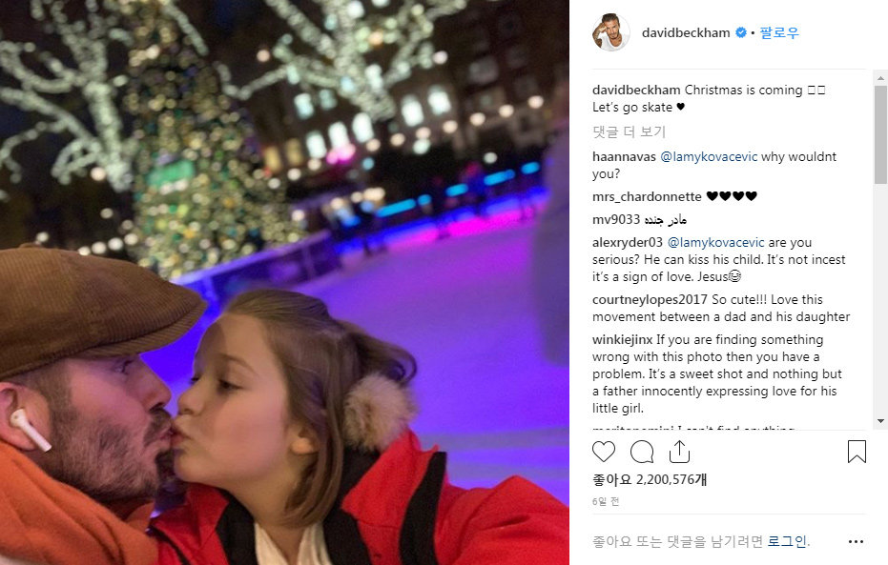Open the comment bubble icon
This screenshot has width=888, height=565.
tap(642, 452)
